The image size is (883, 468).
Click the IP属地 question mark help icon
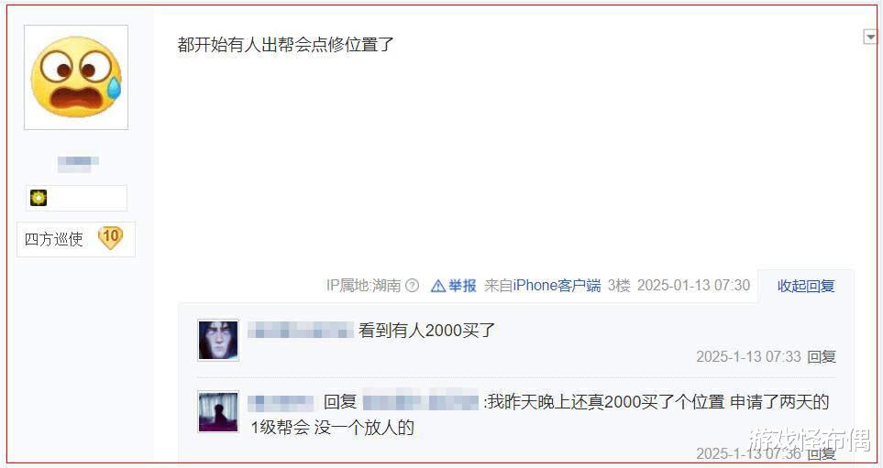tap(413, 286)
